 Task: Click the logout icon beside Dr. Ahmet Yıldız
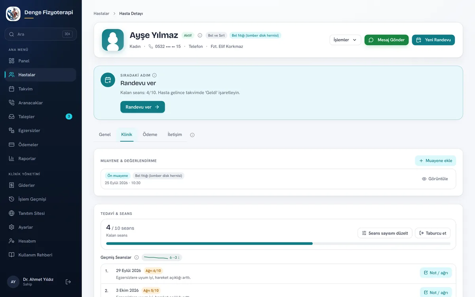tap(68, 282)
